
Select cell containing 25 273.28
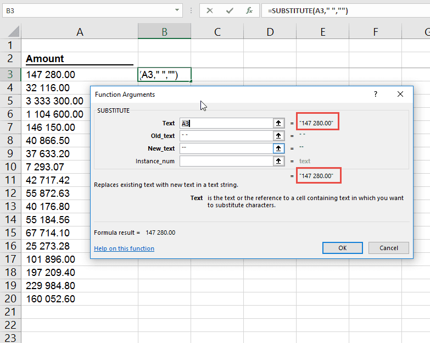click(x=55, y=246)
